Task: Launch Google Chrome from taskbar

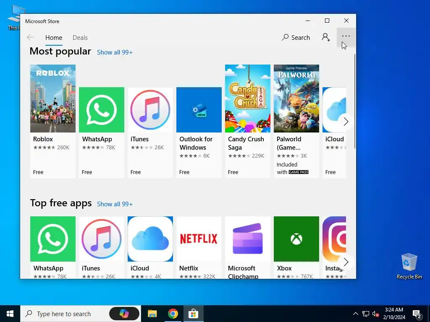Action: [173, 314]
